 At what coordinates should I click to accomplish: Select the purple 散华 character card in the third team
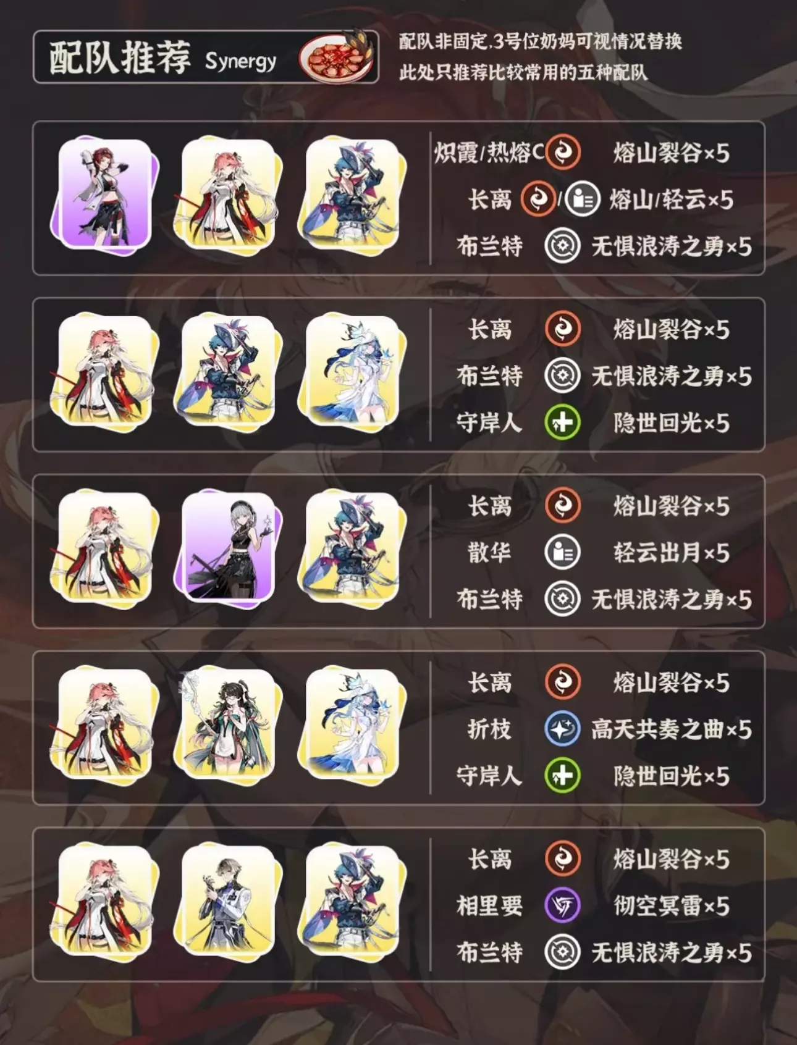point(228,548)
